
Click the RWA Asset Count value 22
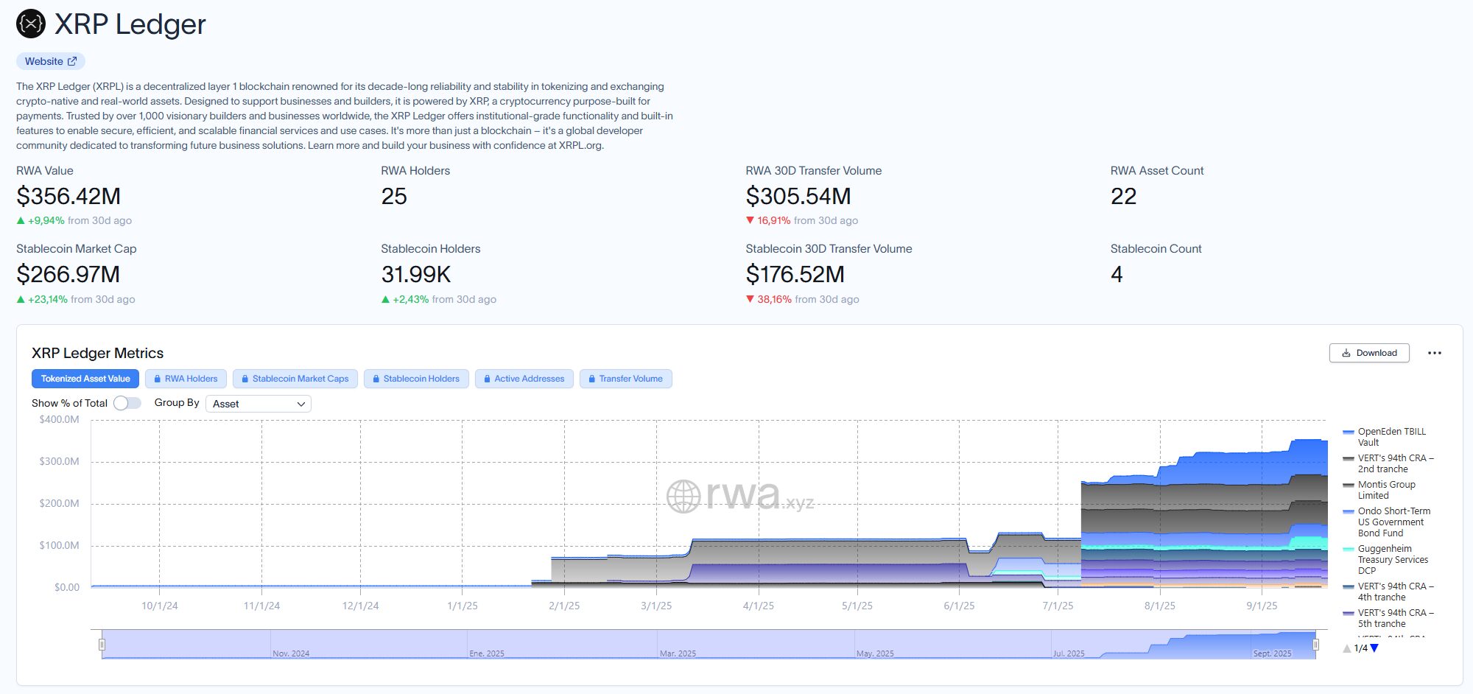click(x=1123, y=196)
